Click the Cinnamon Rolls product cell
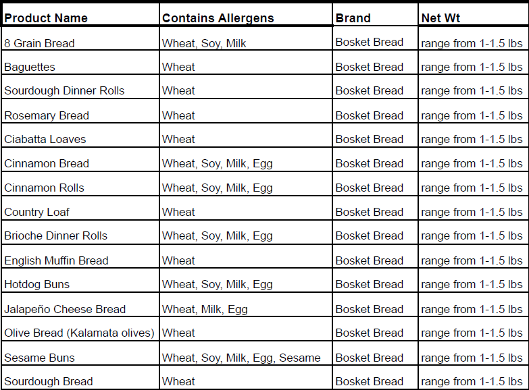This screenshot has height=390, width=529. coord(44,188)
